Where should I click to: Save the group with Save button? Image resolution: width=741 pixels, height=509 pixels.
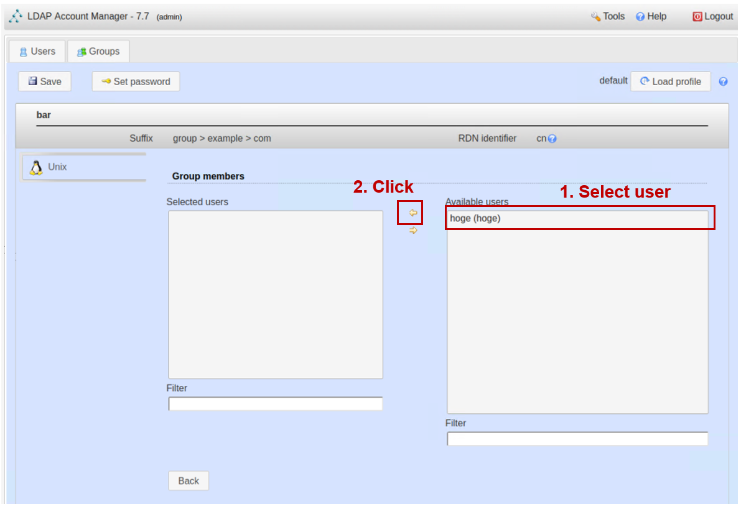click(44, 81)
